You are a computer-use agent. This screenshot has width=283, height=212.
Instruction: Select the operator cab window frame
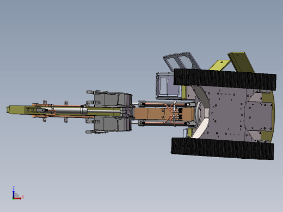(168, 86)
